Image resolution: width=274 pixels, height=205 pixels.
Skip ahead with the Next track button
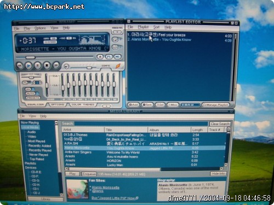[x=56, y=65]
